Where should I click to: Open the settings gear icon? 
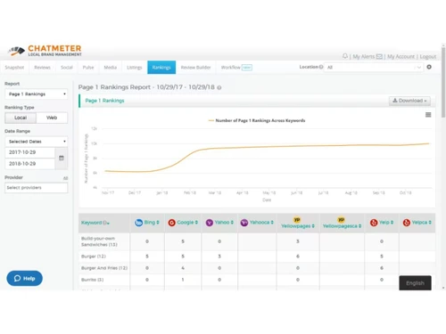pyautogui.click(x=429, y=67)
